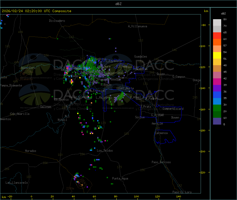This screenshot has height=200, width=237.
Task: Click the white 70-80 dBZ color swatch
Action: click(217, 23)
